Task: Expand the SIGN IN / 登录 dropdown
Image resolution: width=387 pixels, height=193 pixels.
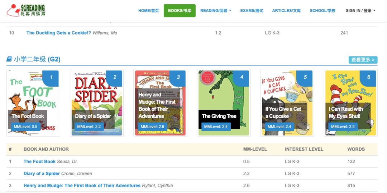Action: pos(360,11)
